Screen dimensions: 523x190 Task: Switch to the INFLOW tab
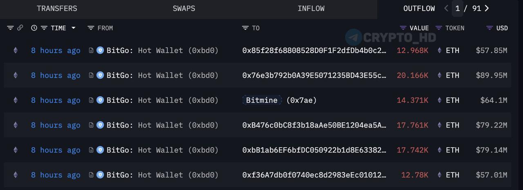[x=311, y=9]
